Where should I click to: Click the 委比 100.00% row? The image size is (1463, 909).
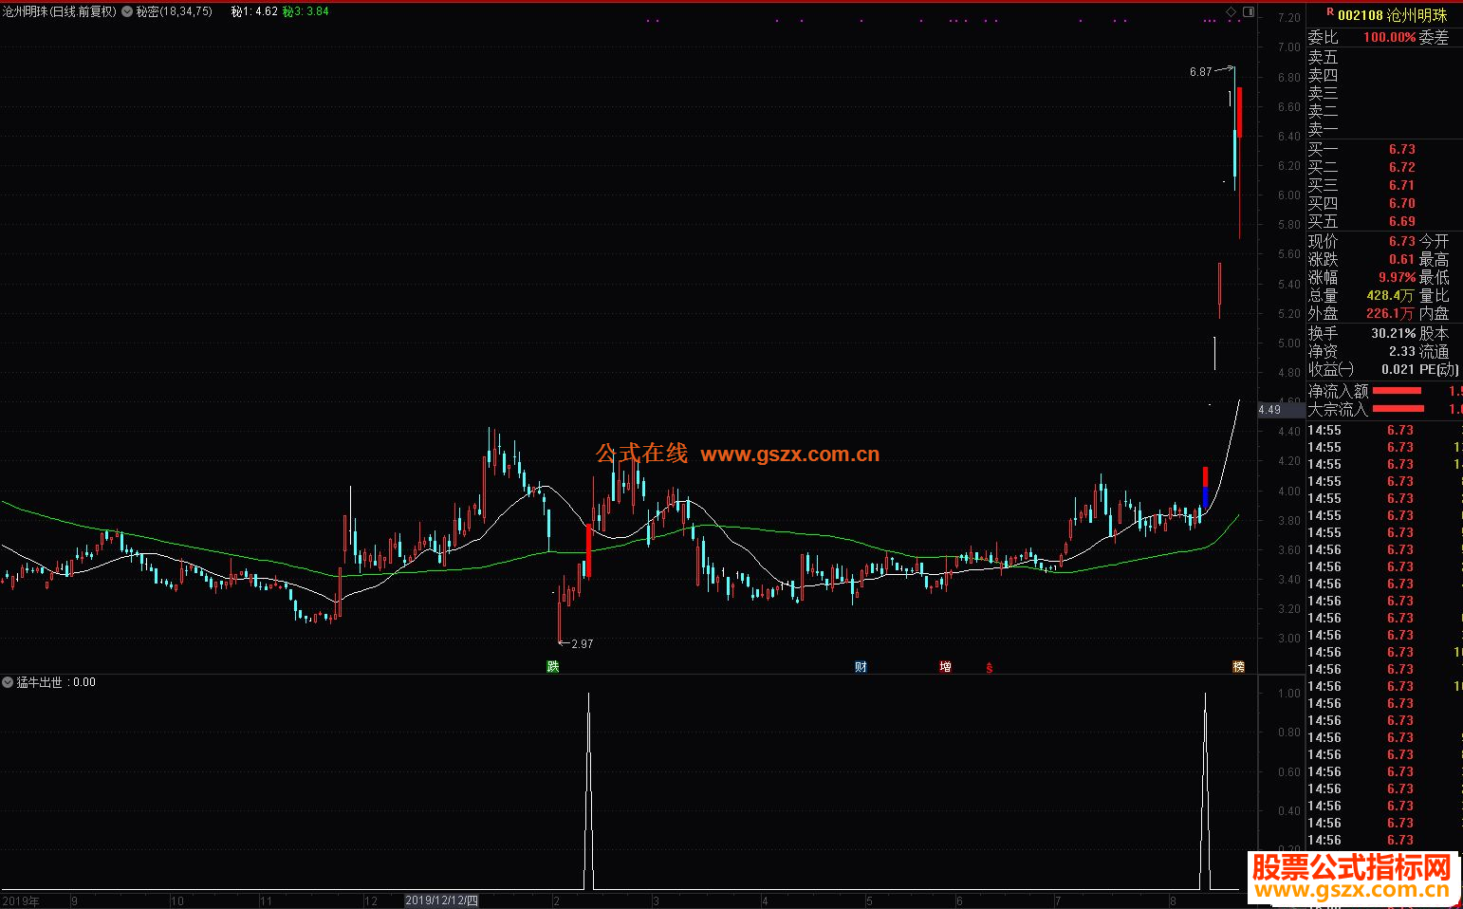click(x=1361, y=37)
